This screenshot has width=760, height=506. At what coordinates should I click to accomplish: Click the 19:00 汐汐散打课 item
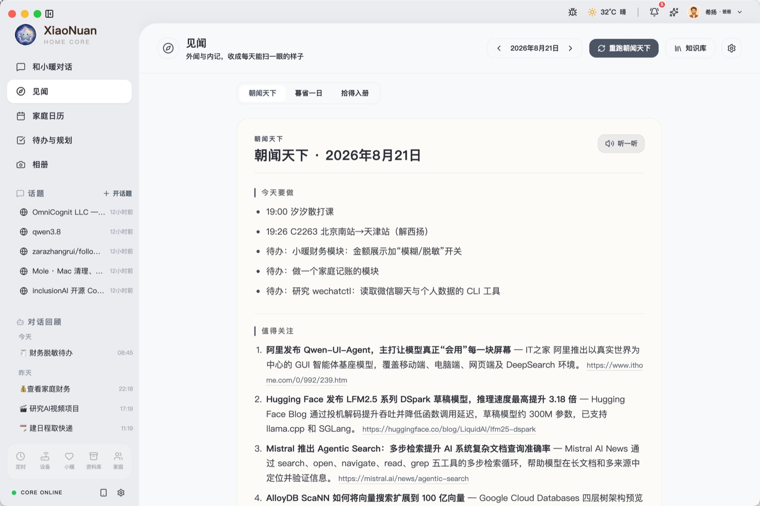point(300,212)
